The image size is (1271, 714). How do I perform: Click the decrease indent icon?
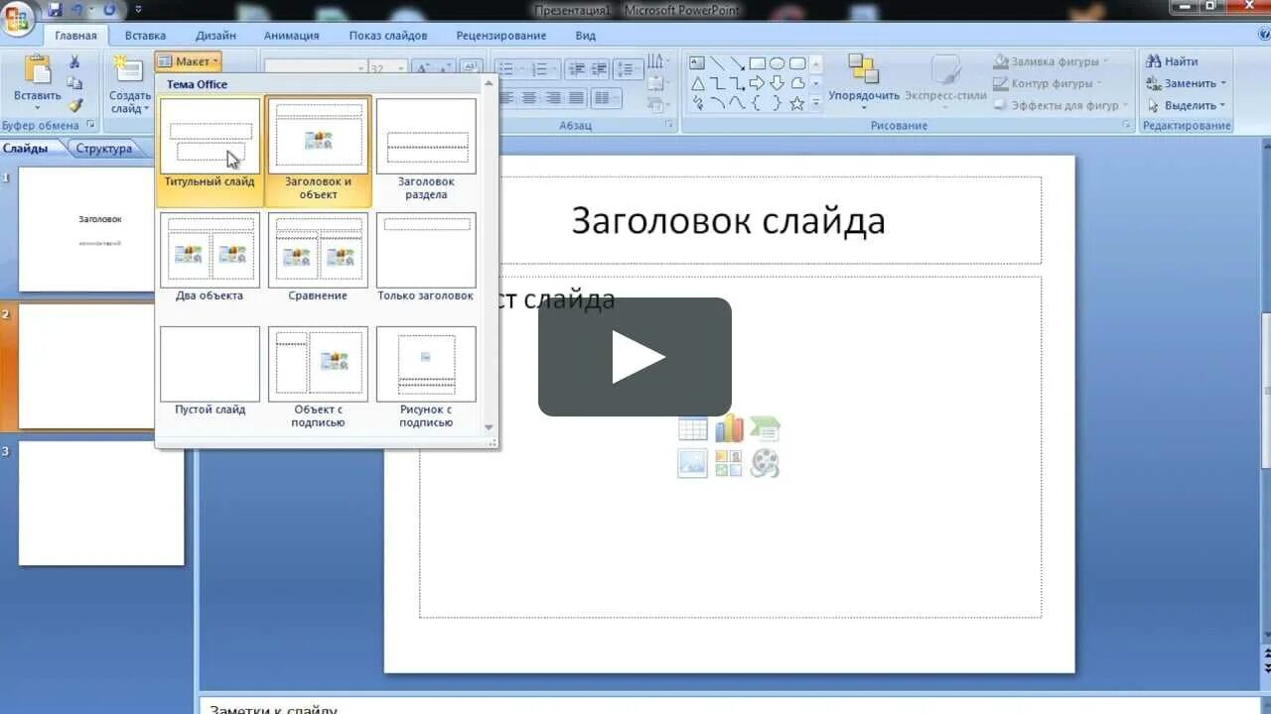pos(577,69)
